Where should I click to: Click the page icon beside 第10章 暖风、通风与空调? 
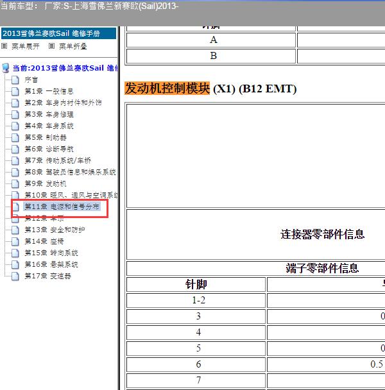click(x=15, y=195)
